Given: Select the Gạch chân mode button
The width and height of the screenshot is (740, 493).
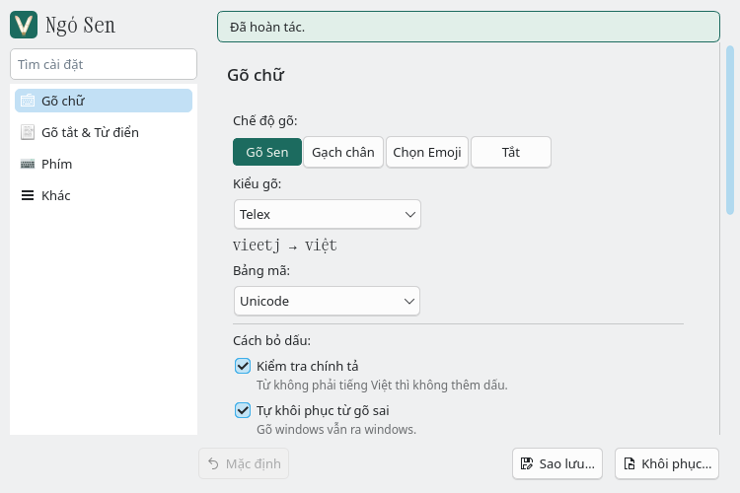Looking at the screenshot, I should point(343,152).
